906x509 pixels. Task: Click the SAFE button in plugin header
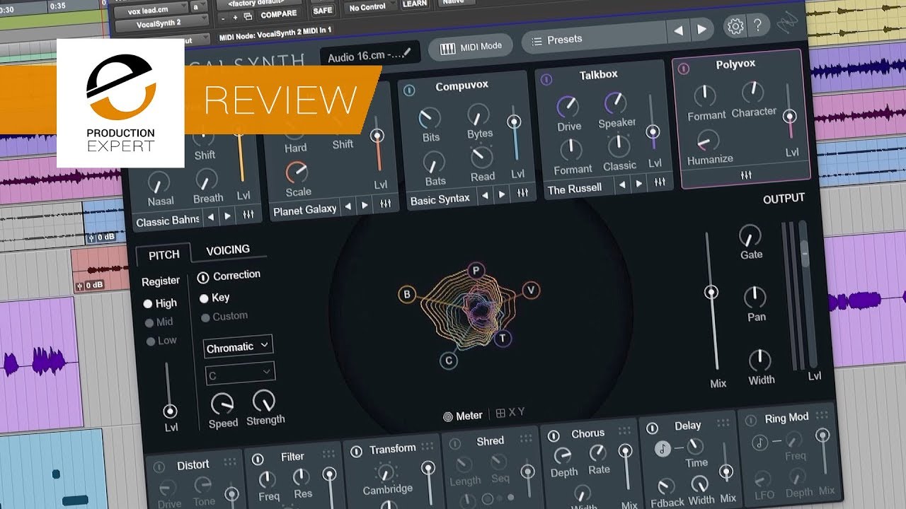(322, 10)
